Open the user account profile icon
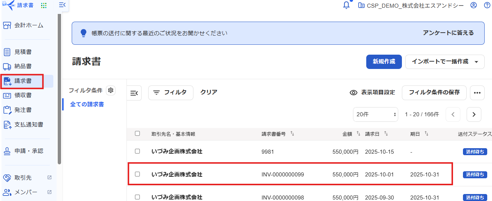The width and height of the screenshot is (492, 201). click(474, 5)
